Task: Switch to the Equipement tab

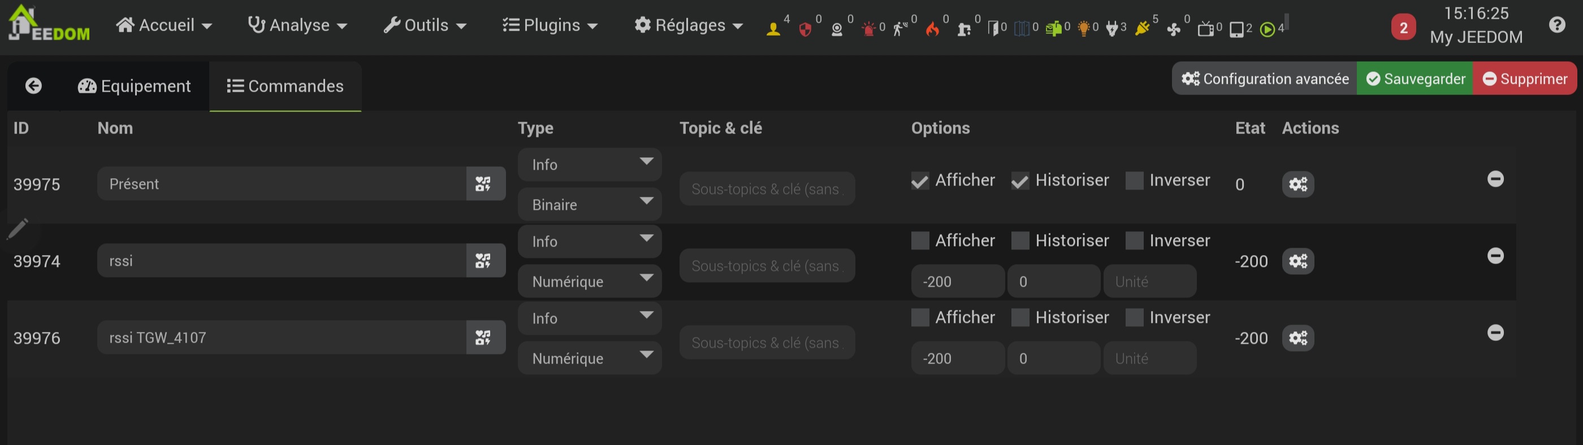Action: pyautogui.click(x=135, y=86)
